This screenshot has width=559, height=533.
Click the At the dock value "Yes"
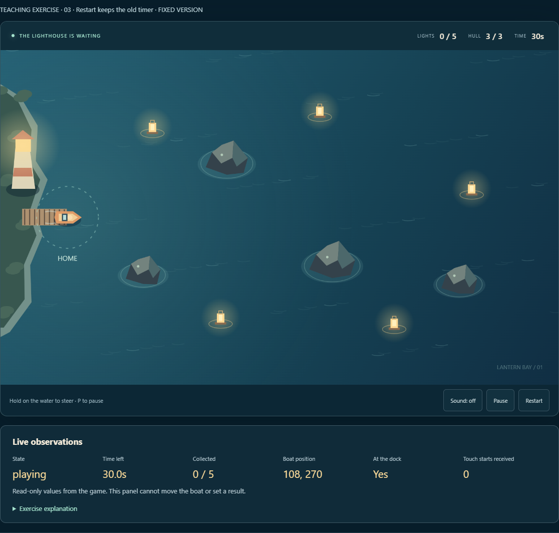point(380,474)
